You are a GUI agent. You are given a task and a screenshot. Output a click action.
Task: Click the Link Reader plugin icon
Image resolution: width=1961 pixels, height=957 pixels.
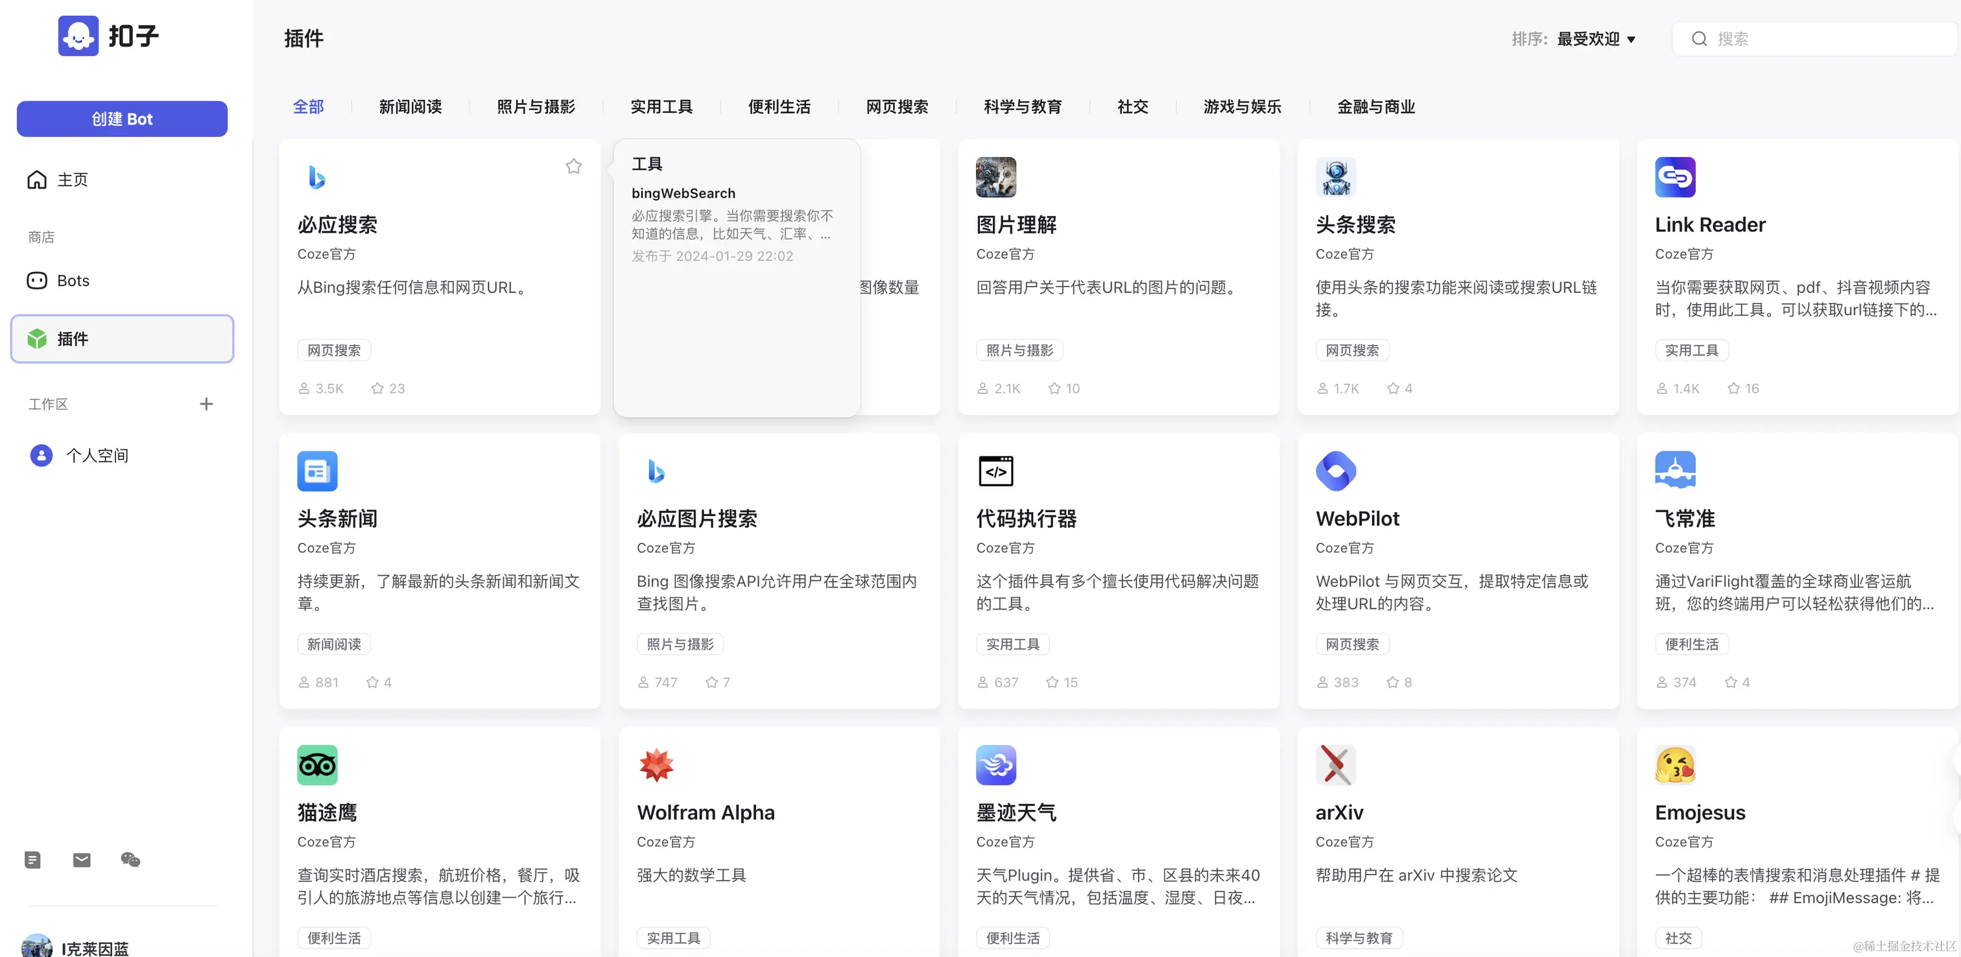click(1676, 178)
